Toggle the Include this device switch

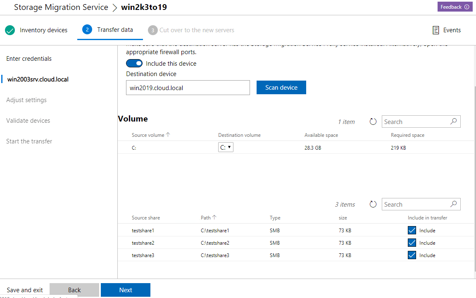134,64
